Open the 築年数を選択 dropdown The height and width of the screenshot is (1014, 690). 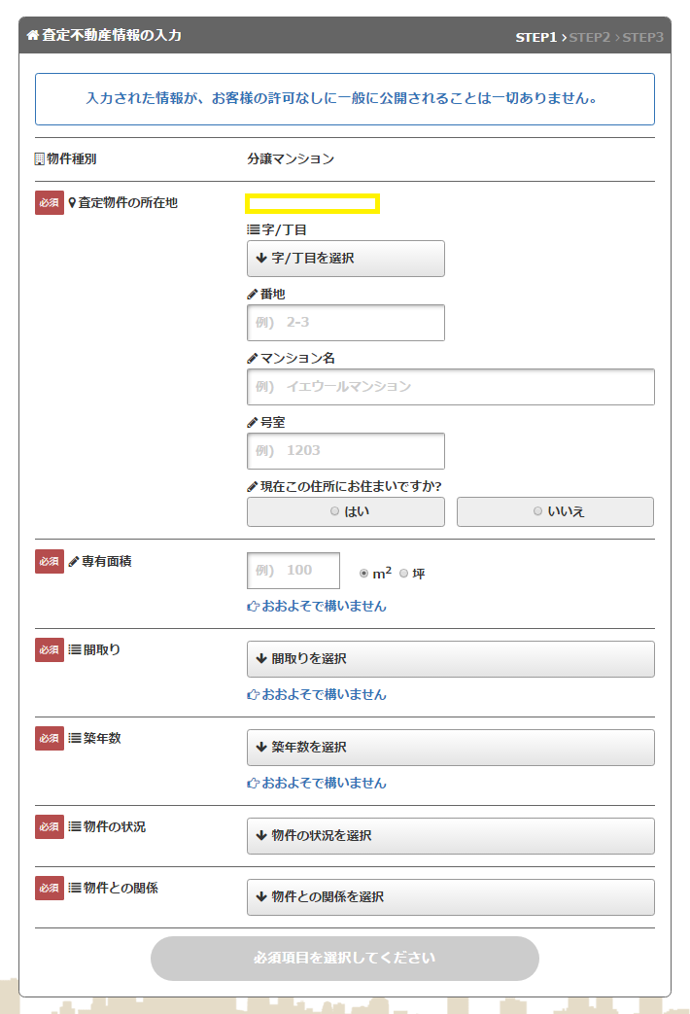(x=450, y=748)
